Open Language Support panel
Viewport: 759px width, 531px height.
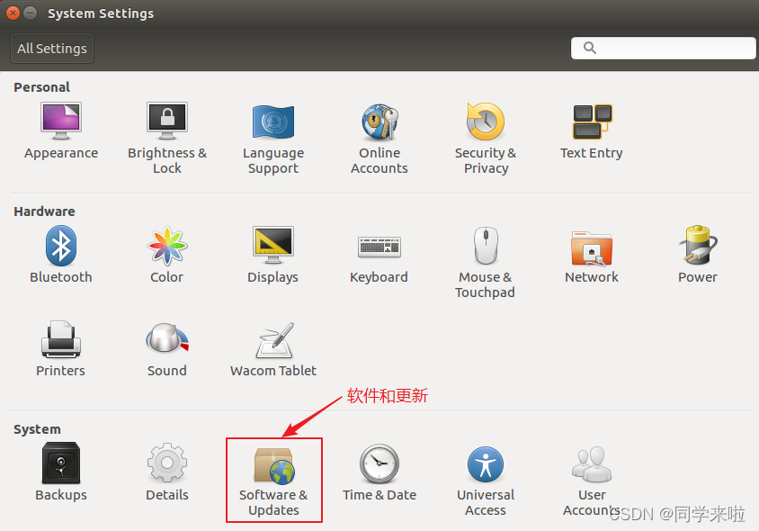273,139
